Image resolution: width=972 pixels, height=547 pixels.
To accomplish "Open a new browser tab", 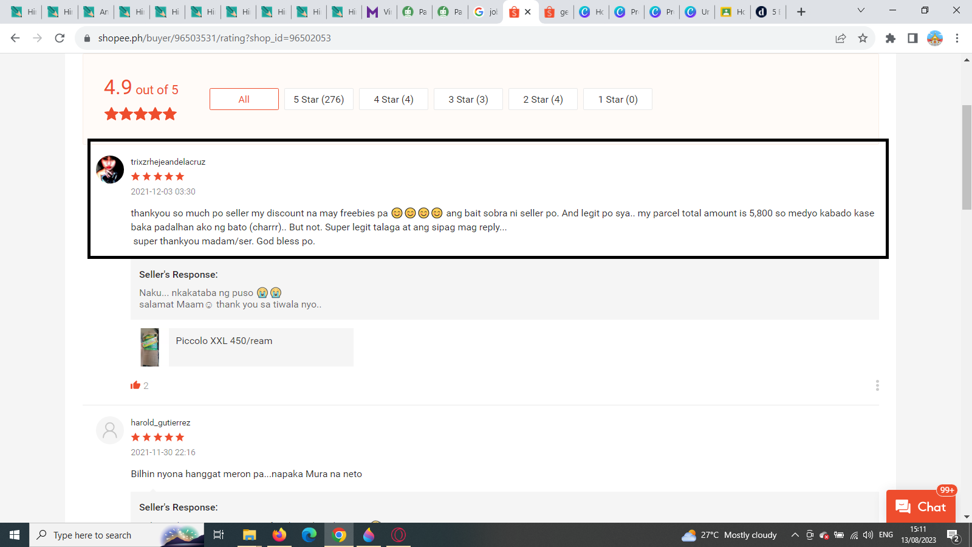I will [x=801, y=12].
